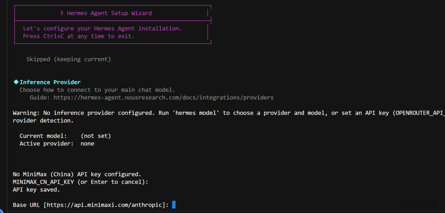Viewport: 445px width, 213px height.
Task: Click the blue diamond icon before Inference Provider
Action: click(x=16, y=82)
